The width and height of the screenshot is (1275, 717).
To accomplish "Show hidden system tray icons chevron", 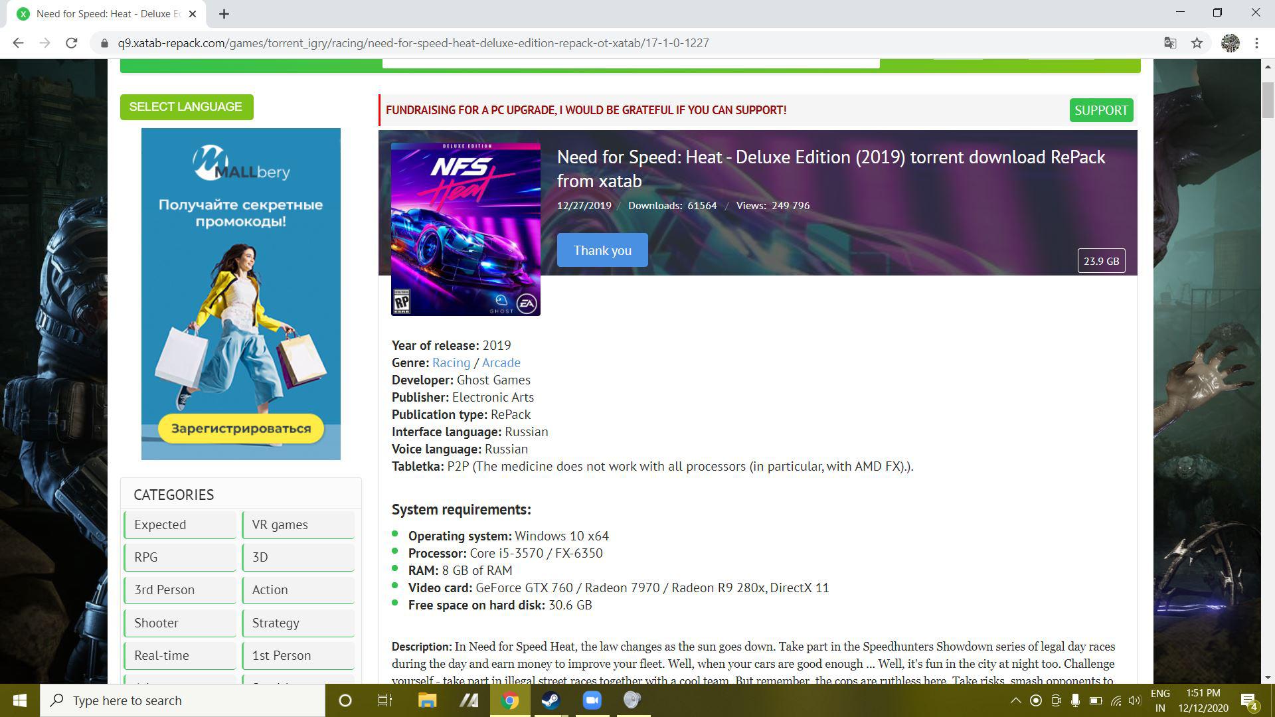I will coord(1015,700).
